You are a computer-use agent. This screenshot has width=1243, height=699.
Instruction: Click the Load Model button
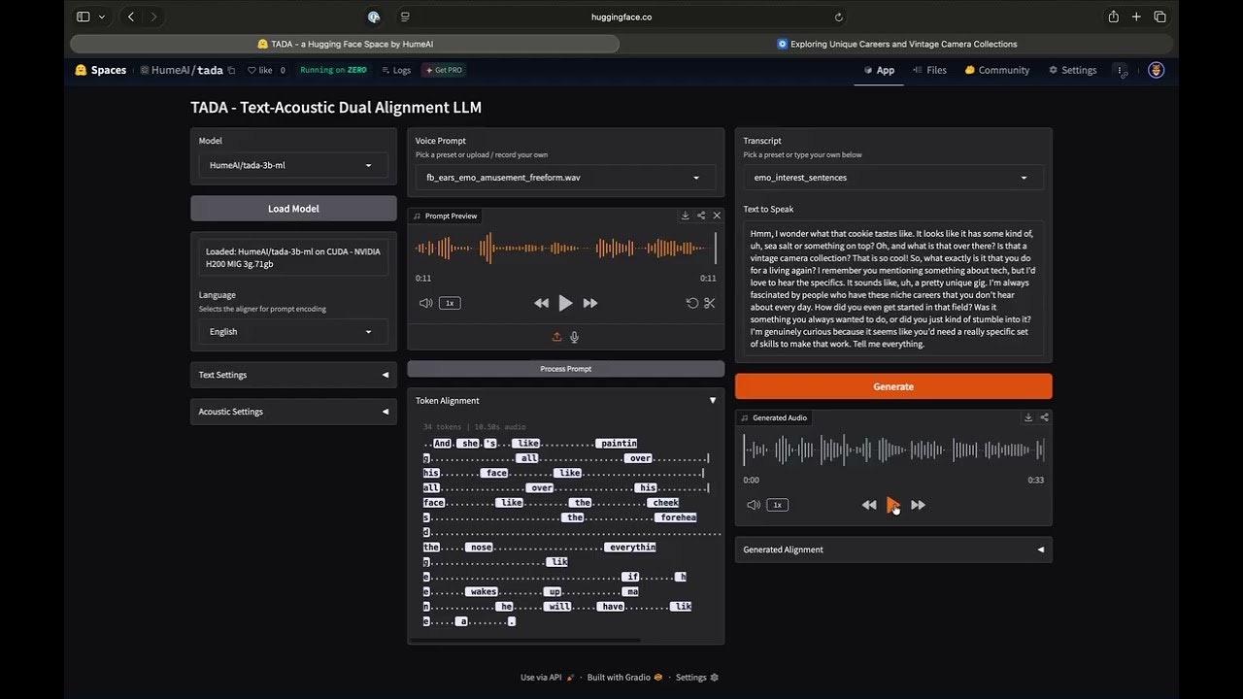pyautogui.click(x=293, y=209)
